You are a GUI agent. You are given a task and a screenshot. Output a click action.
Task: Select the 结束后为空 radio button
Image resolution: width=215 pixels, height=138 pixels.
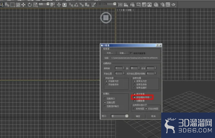click(134, 81)
